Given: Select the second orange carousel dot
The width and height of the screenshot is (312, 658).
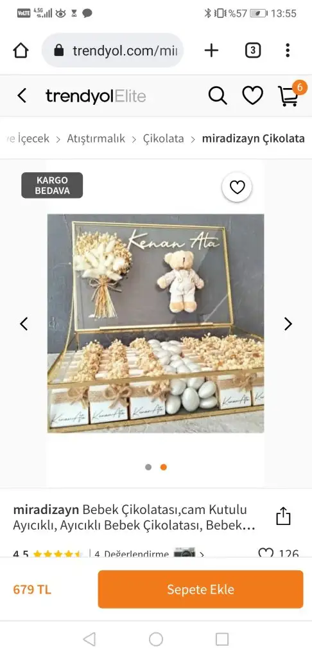Looking at the screenshot, I should click(x=164, y=467).
